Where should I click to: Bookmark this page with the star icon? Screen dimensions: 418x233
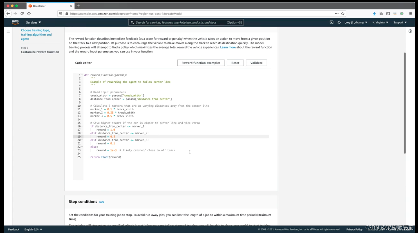[343, 13]
